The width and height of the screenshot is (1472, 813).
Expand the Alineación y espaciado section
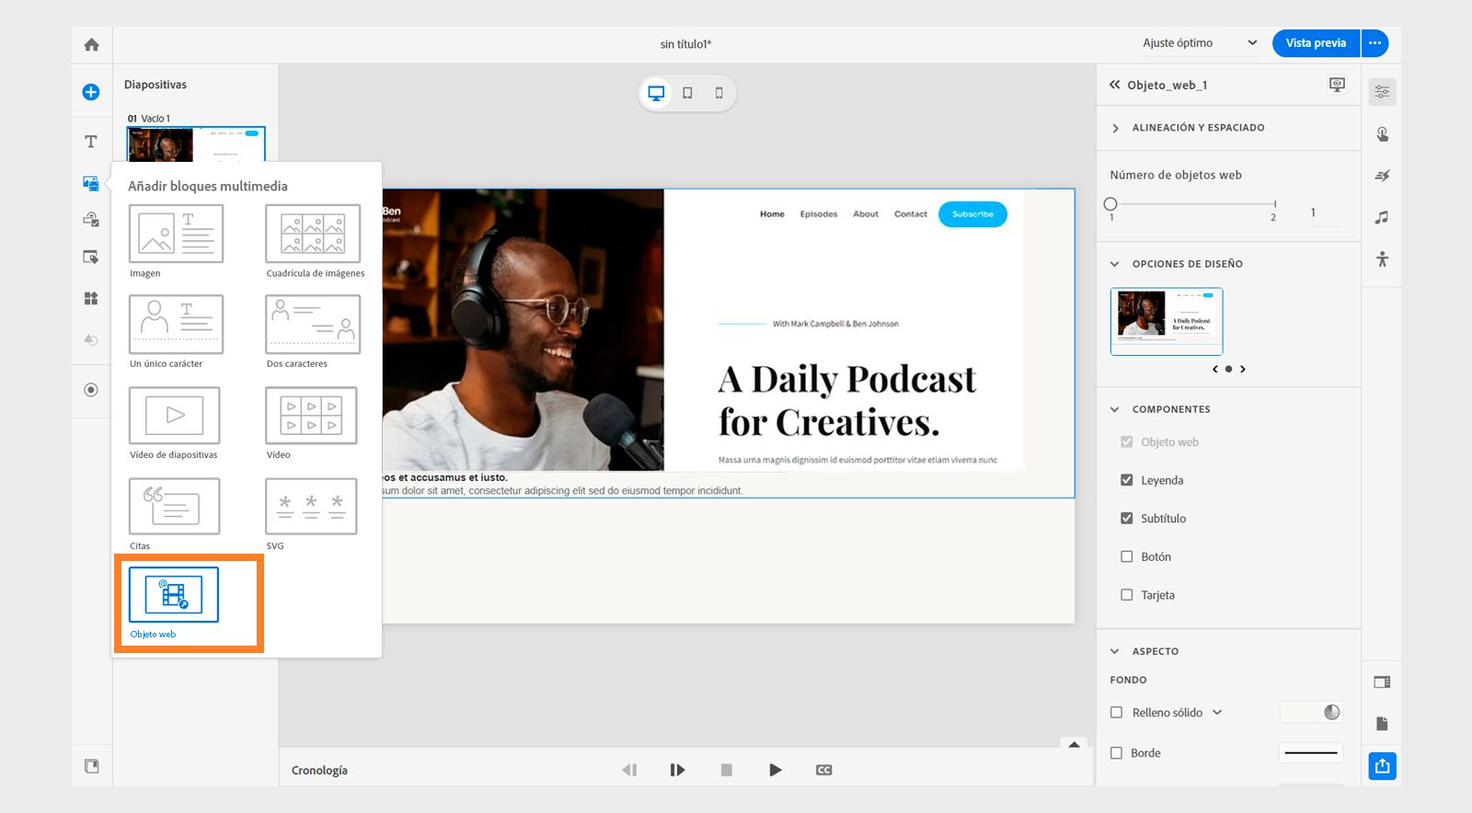(x=1115, y=128)
